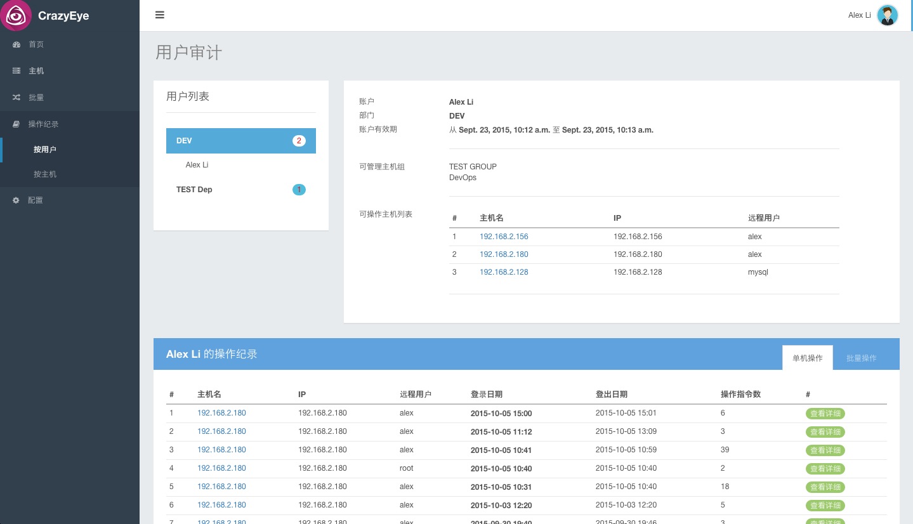Click the server icon beside 主机

17,71
